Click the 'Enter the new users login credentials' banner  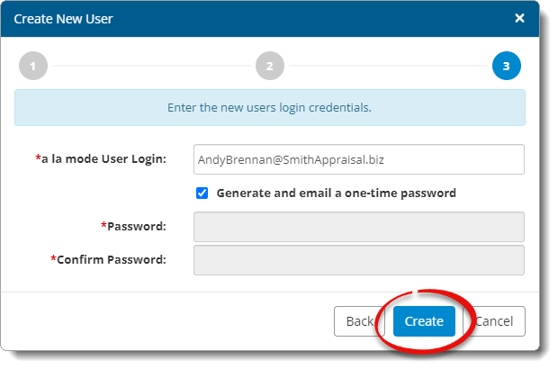tap(269, 107)
